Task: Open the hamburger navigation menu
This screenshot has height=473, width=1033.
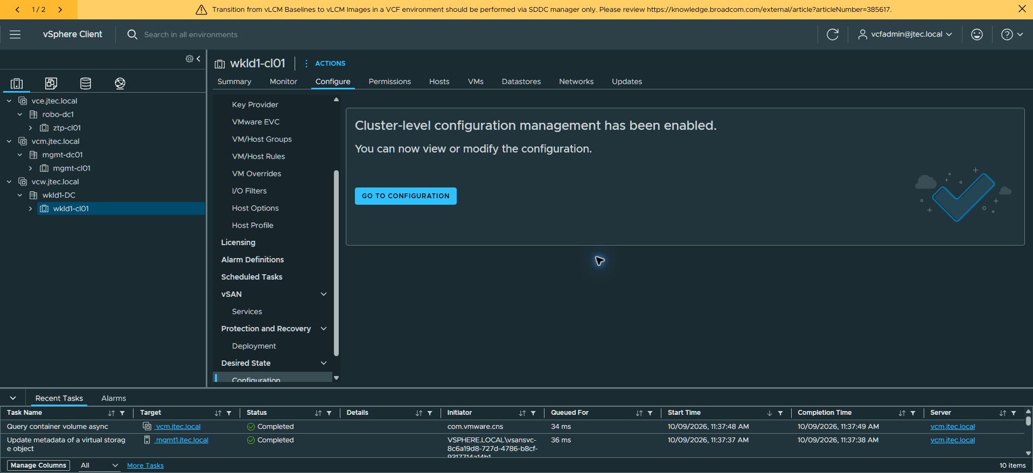Action: point(15,34)
